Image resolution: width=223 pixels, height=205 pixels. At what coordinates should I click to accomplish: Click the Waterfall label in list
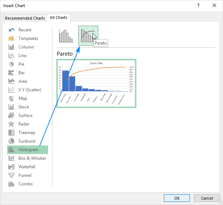point(27,167)
